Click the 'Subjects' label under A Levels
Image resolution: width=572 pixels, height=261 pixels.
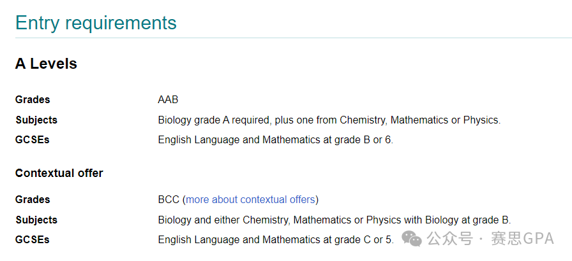coord(36,120)
